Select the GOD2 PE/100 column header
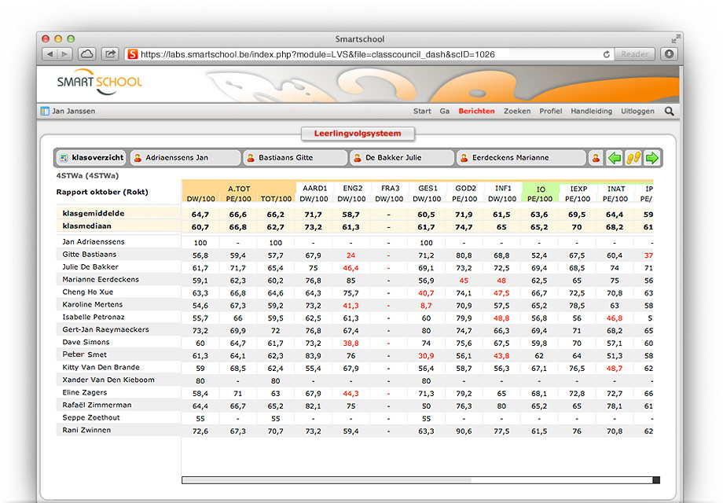Image resolution: width=723 pixels, height=503 pixels. coord(464,194)
